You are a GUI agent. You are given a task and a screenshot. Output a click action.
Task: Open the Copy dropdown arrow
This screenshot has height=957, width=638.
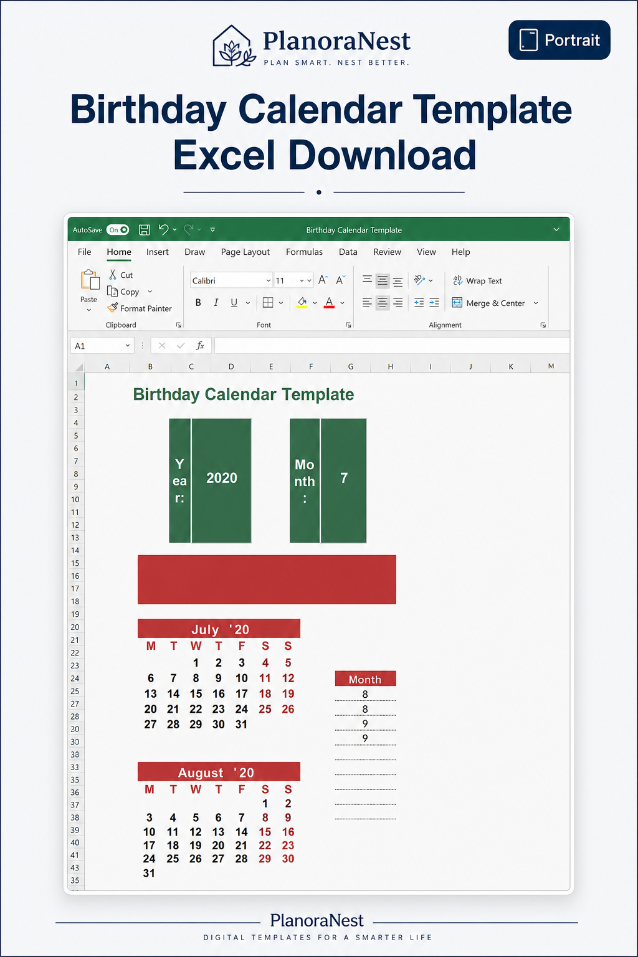point(150,292)
